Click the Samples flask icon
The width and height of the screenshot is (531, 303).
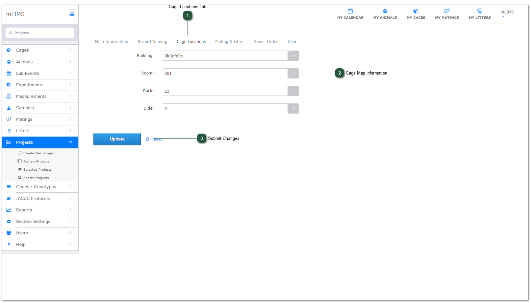(9, 108)
